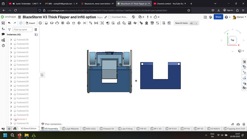The image size is (247, 139).
Task: Open the comments speech-bubble icon
Action: click(x=3, y=34)
